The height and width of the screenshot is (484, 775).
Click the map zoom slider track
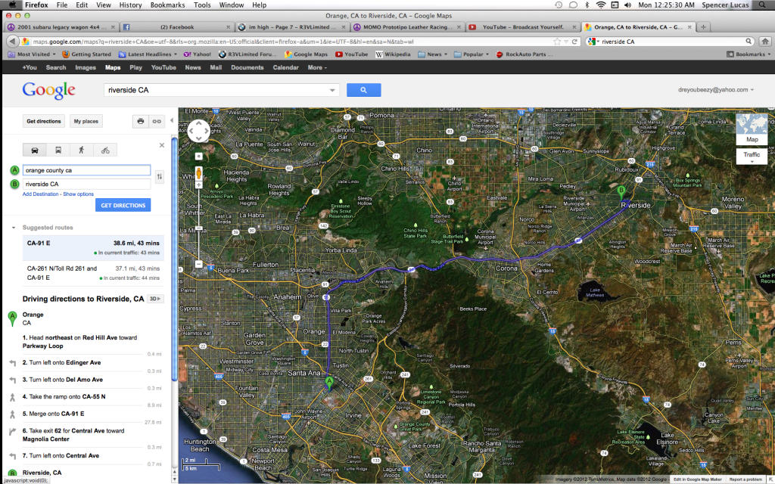coord(199,225)
